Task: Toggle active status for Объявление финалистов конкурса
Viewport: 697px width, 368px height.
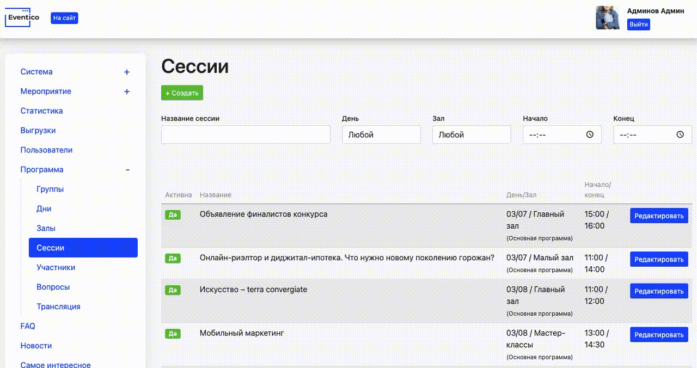Action: coord(173,214)
